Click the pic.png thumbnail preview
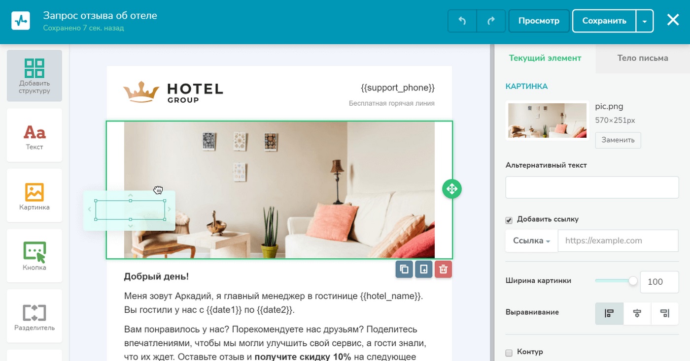This screenshot has height=361, width=690. (x=548, y=120)
